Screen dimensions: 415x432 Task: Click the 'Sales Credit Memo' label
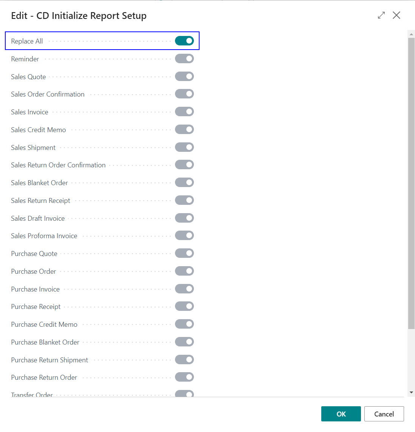coord(38,130)
